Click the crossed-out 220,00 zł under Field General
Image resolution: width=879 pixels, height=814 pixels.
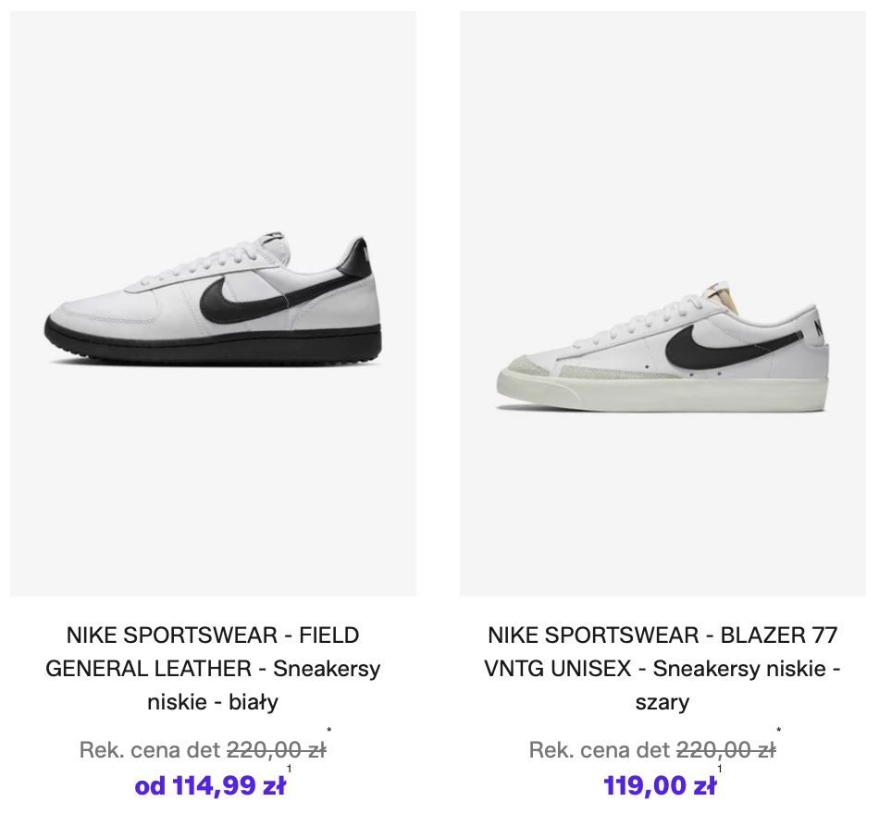point(276,750)
